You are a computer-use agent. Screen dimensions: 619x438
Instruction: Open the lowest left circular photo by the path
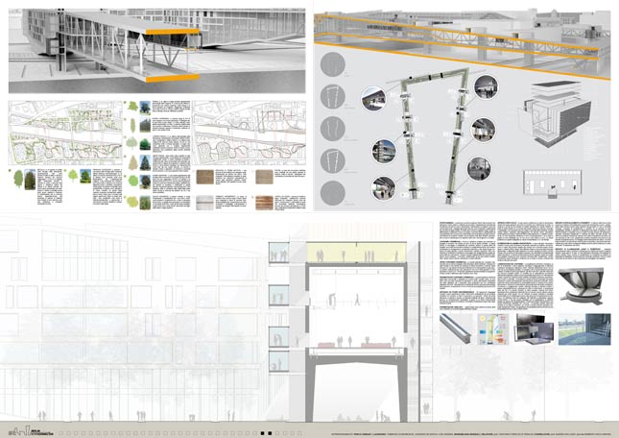[x=383, y=188]
